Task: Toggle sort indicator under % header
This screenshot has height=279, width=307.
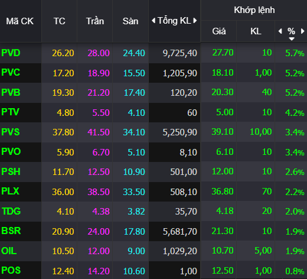Action: tap(292, 39)
